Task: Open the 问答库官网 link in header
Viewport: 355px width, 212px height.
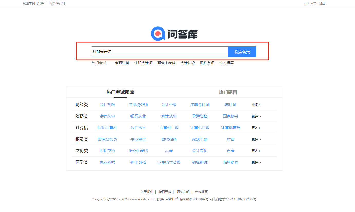Action: pos(57,3)
